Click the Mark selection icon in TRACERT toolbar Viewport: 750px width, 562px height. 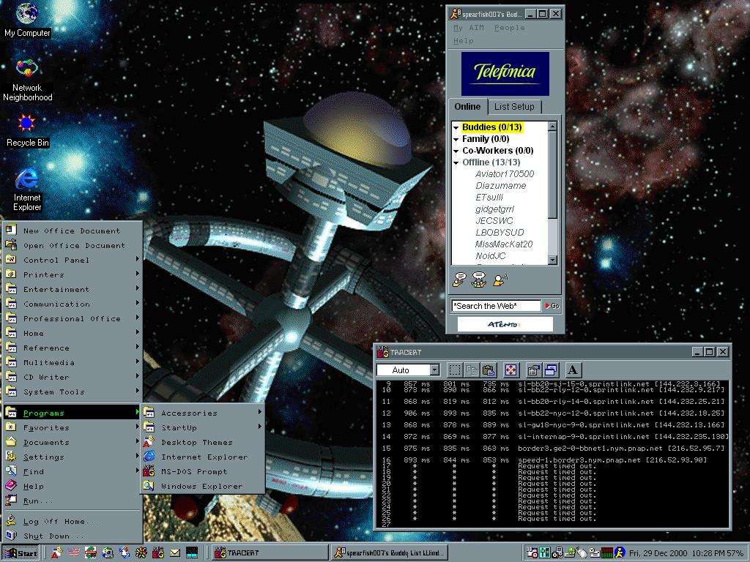click(455, 370)
